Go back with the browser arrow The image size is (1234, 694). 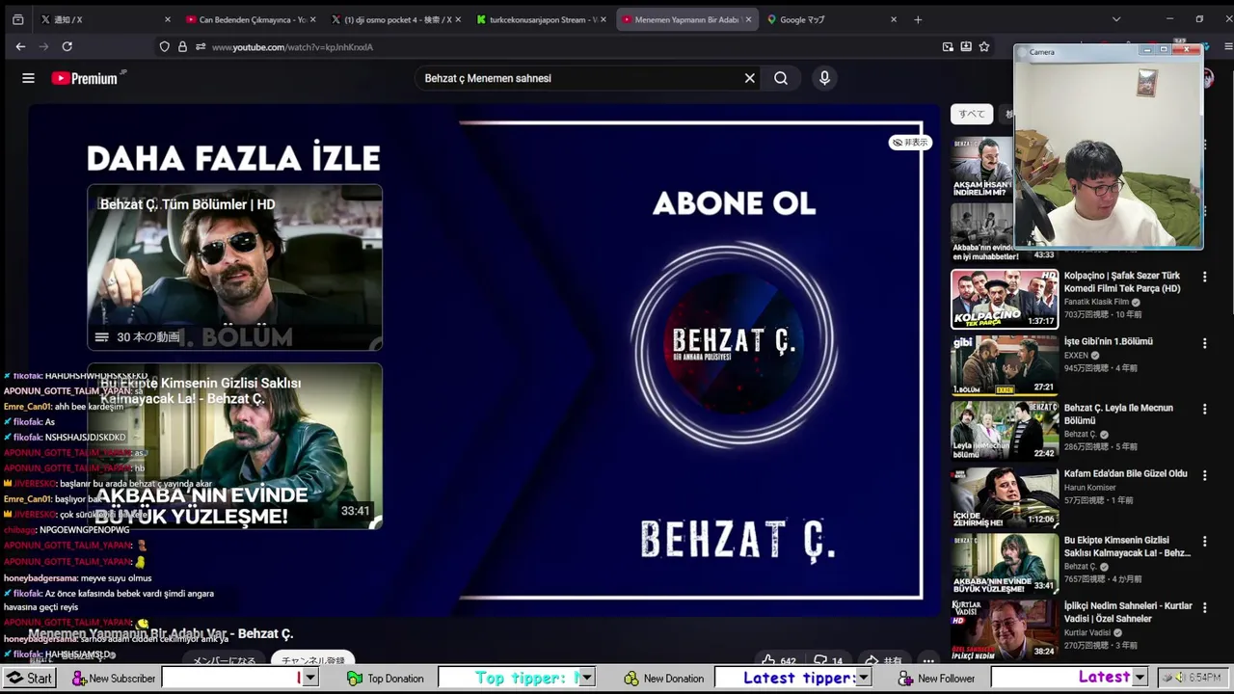pyautogui.click(x=20, y=46)
